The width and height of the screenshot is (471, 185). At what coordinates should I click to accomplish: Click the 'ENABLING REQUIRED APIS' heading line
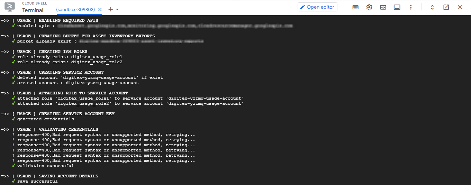pyautogui.click(x=68, y=20)
